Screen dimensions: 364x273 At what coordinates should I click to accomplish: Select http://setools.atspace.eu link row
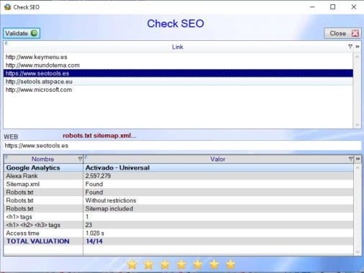tap(178, 81)
